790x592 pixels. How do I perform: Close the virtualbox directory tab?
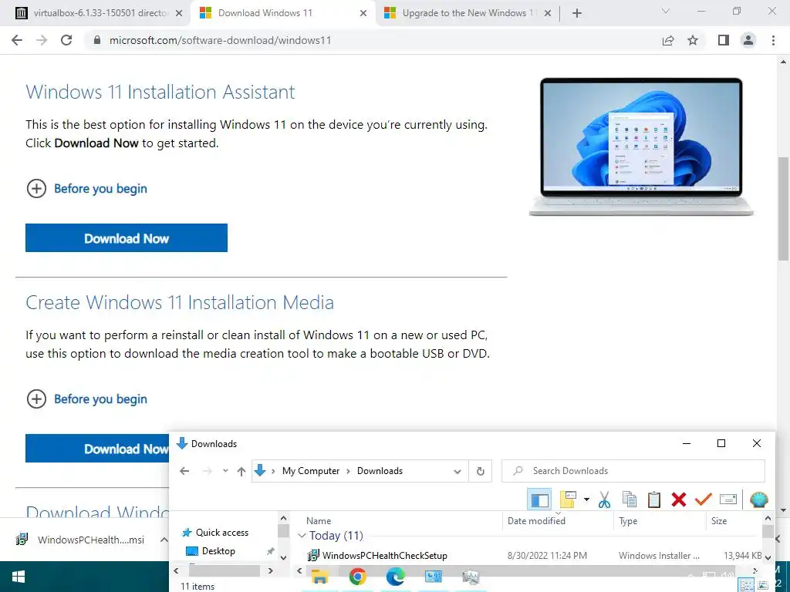pyautogui.click(x=179, y=14)
